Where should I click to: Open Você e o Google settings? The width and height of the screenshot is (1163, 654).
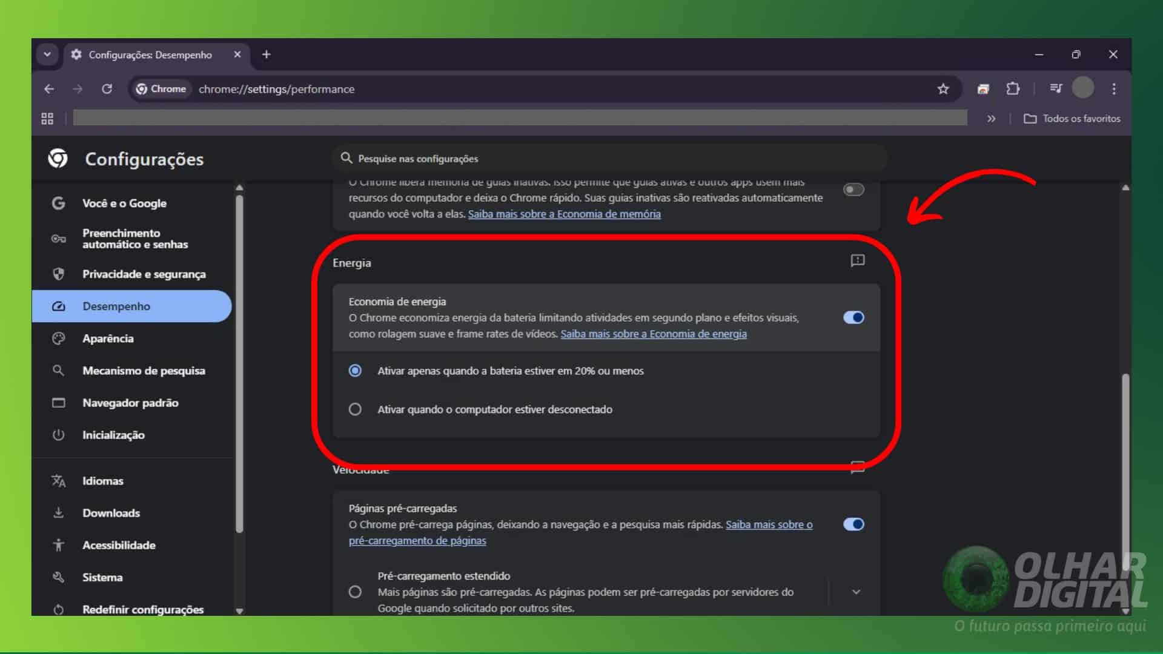[x=124, y=203]
